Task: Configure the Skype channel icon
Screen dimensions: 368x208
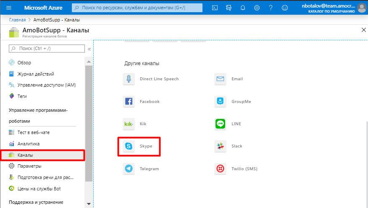Action: (129, 146)
